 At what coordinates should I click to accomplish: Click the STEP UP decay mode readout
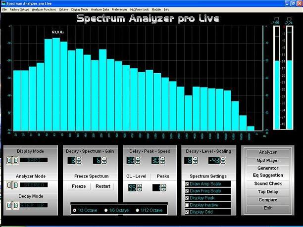pyautogui.click(x=34, y=205)
